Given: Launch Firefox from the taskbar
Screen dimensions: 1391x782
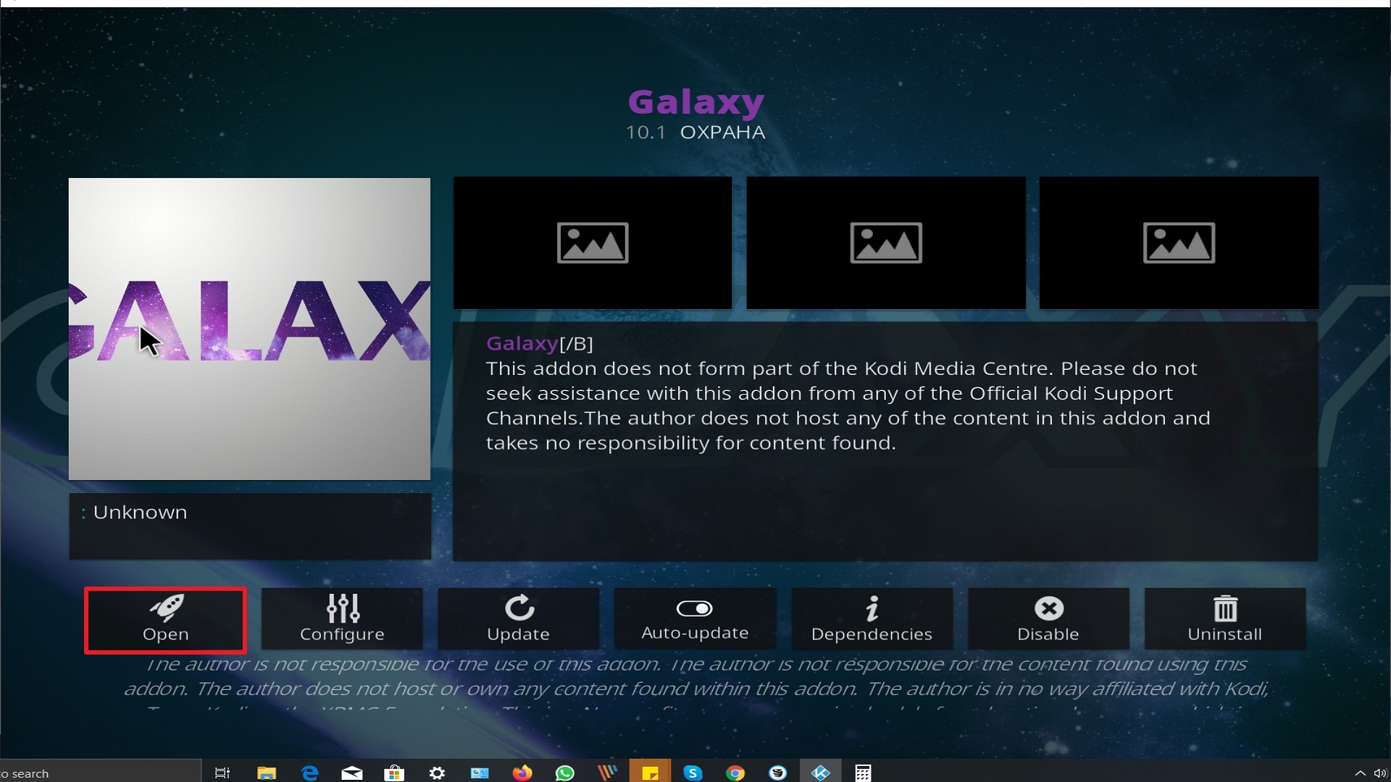Looking at the screenshot, I should tap(522, 773).
